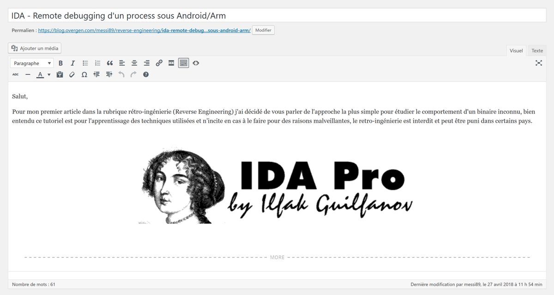This screenshot has height=295, width=554.
Task: Insert a numbered list
Action: [x=97, y=63]
